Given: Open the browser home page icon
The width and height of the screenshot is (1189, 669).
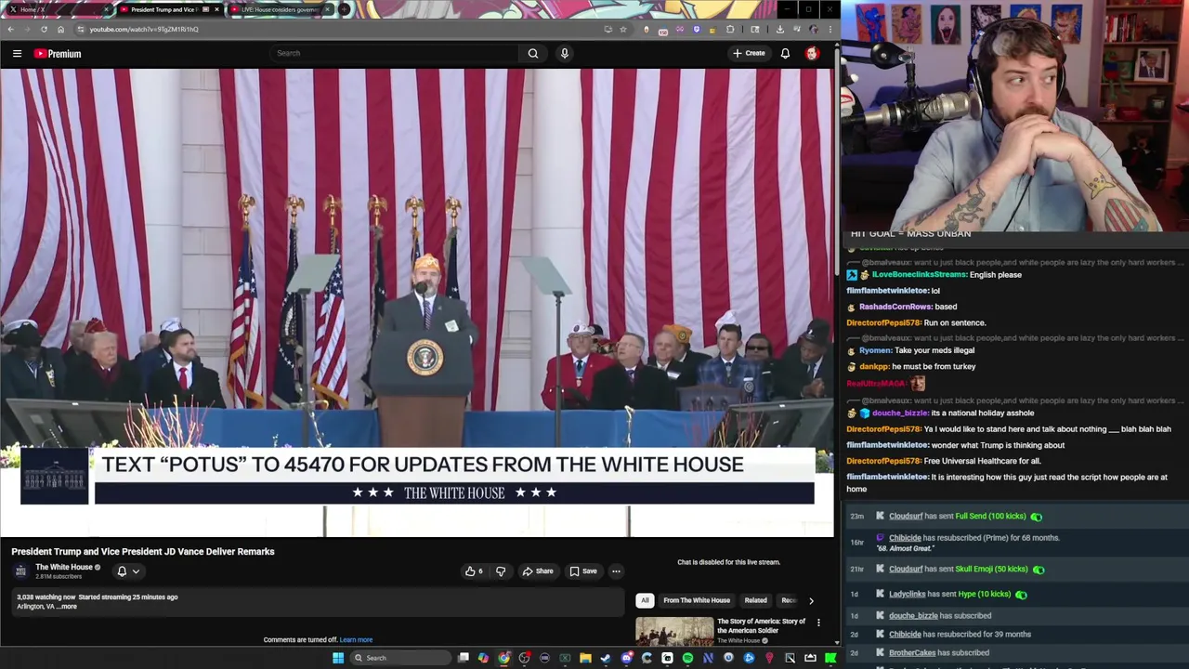Looking at the screenshot, I should [x=60, y=29].
